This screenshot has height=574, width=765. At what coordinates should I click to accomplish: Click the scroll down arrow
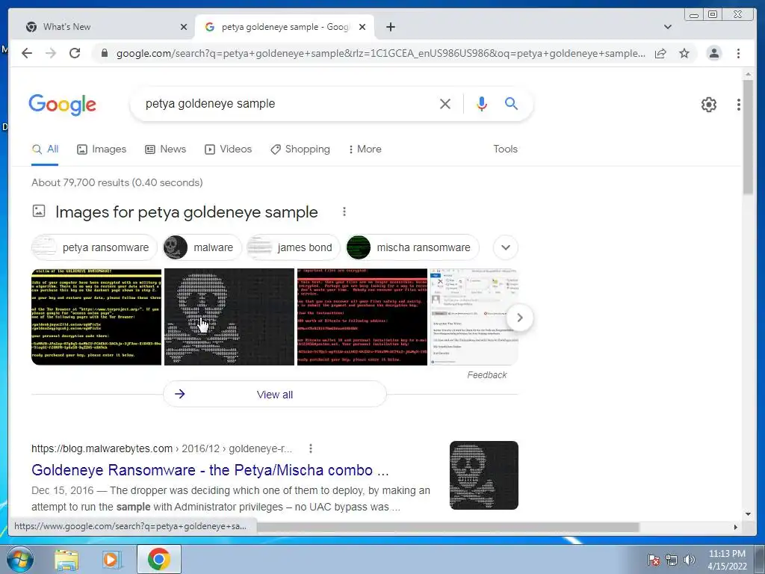click(748, 514)
